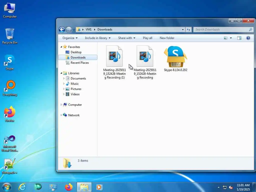Collapse the Libraries tree group
Image resolution: width=256 pixels, height=192 pixels.
61,73
